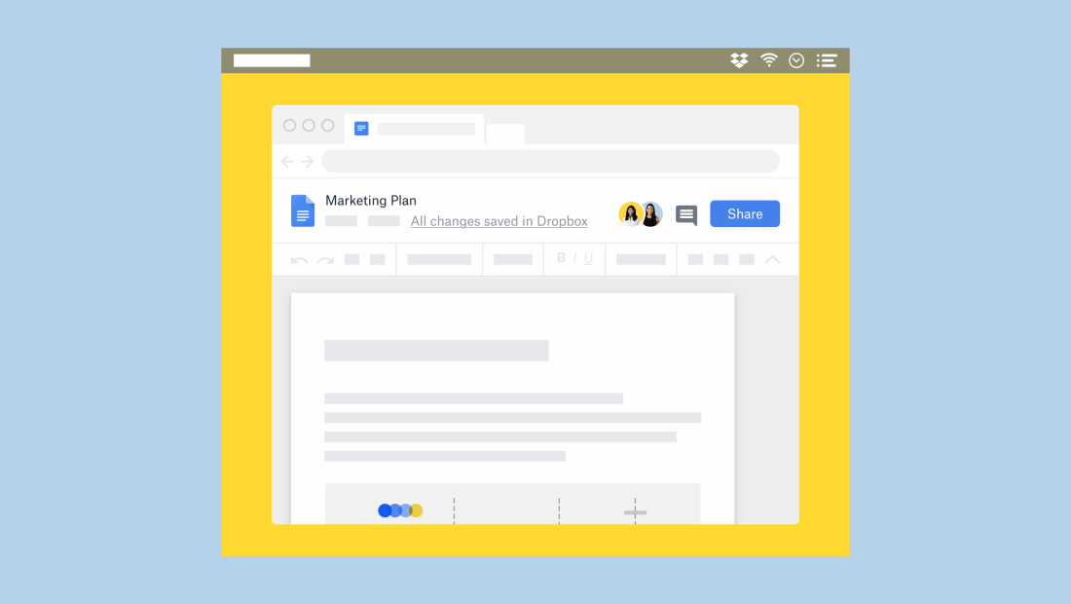The height and width of the screenshot is (604, 1071).
Task: Toggle underline formatting
Action: point(588,258)
